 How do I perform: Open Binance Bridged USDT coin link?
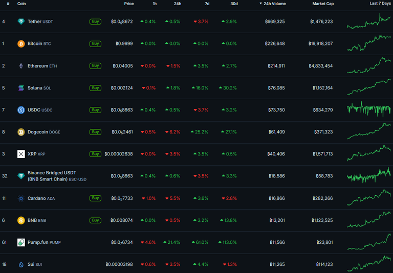click(x=57, y=176)
